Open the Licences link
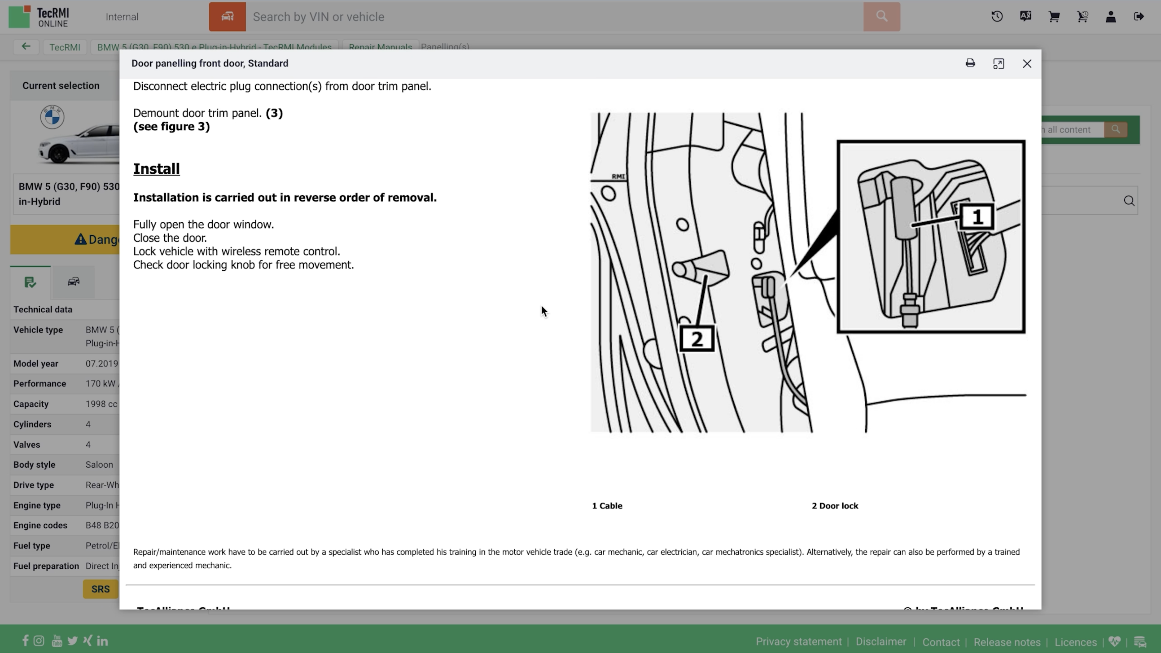 click(1075, 642)
